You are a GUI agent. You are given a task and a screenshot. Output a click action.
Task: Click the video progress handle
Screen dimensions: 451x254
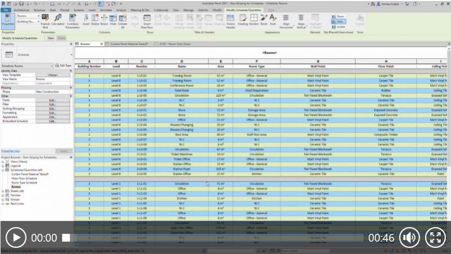point(66,237)
